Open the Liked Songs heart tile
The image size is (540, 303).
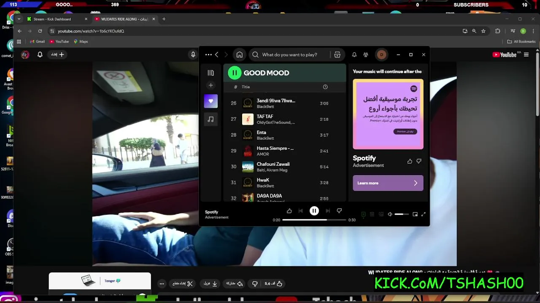[x=211, y=101]
